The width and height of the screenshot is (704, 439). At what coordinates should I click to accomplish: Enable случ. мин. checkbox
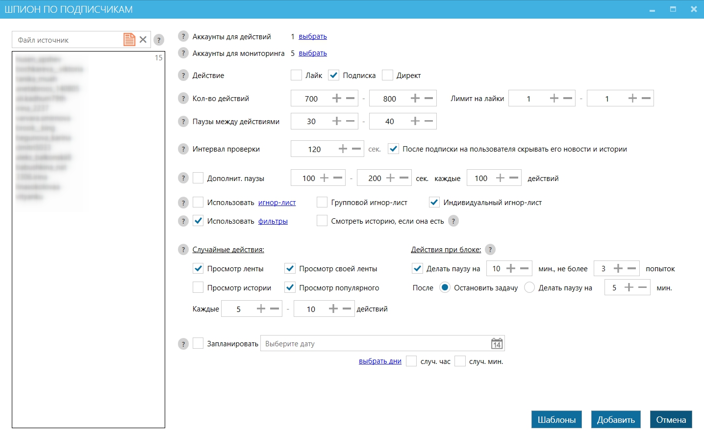[460, 361]
